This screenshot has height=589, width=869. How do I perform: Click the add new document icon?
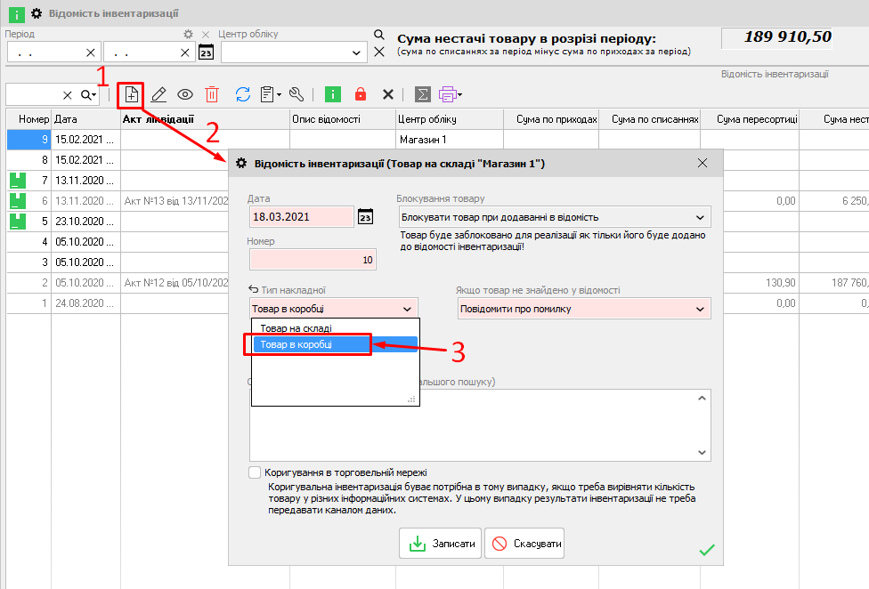click(131, 94)
